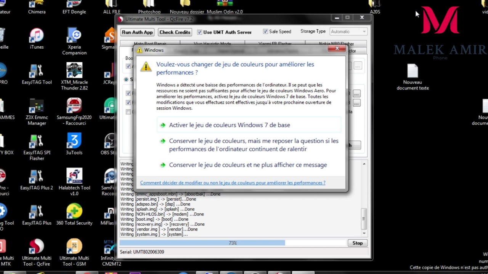Switch to Xiaomi FB Flasher tab
Image resolution: width=488 pixels, height=274 pixels.
click(275, 44)
